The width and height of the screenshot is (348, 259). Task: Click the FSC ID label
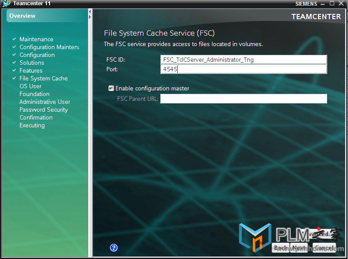pos(116,60)
